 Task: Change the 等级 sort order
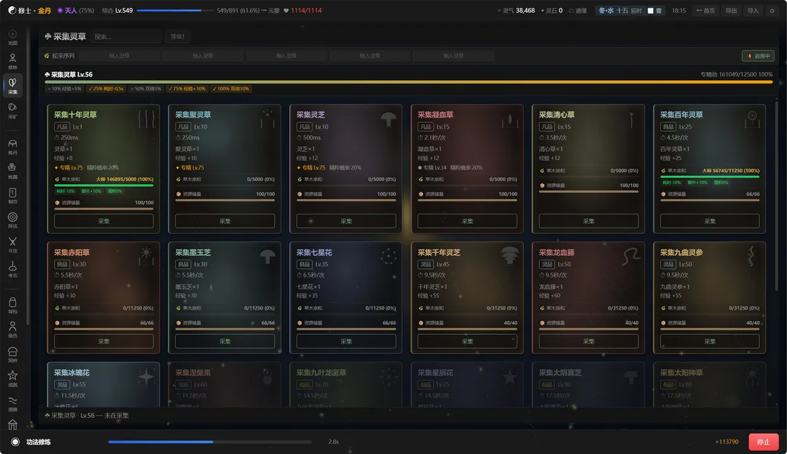(178, 37)
